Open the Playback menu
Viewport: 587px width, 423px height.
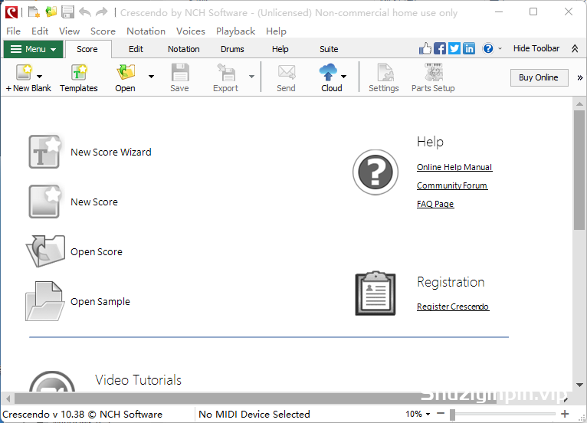235,31
